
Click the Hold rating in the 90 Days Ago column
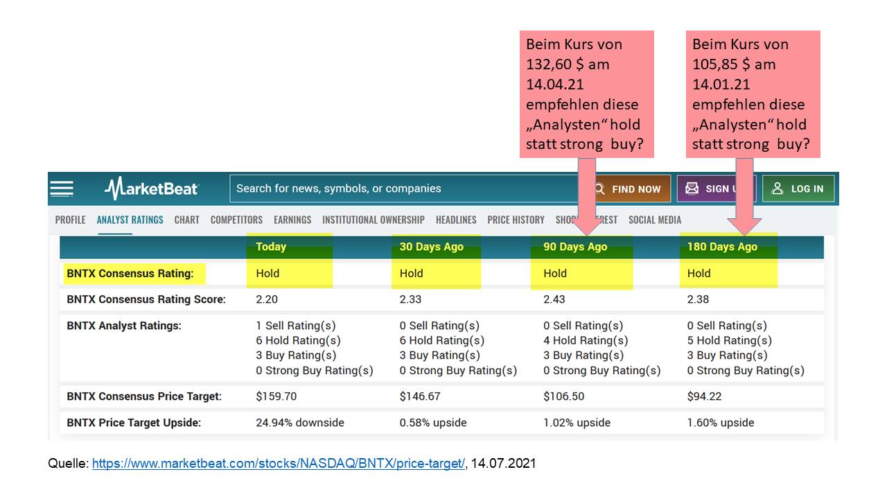pyautogui.click(x=555, y=273)
